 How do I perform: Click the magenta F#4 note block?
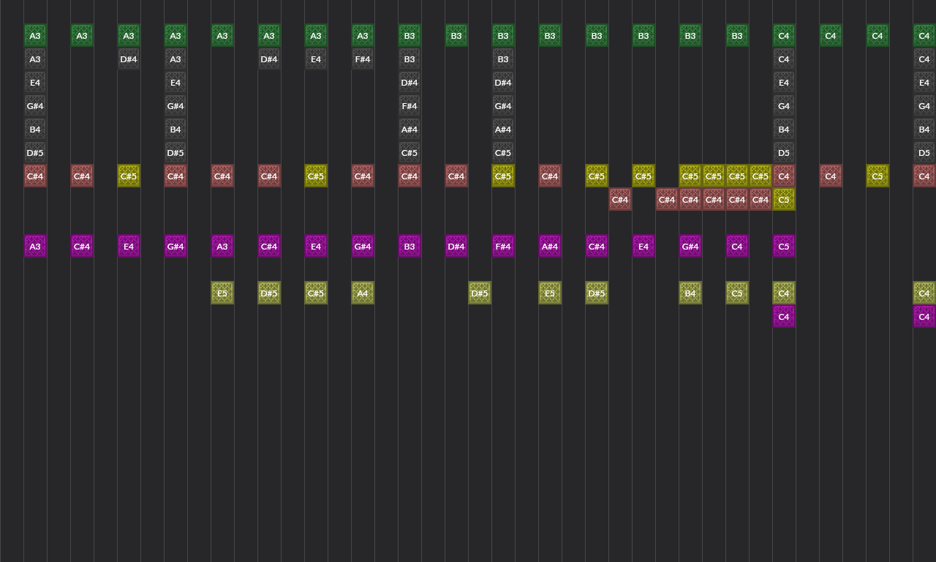click(x=503, y=246)
